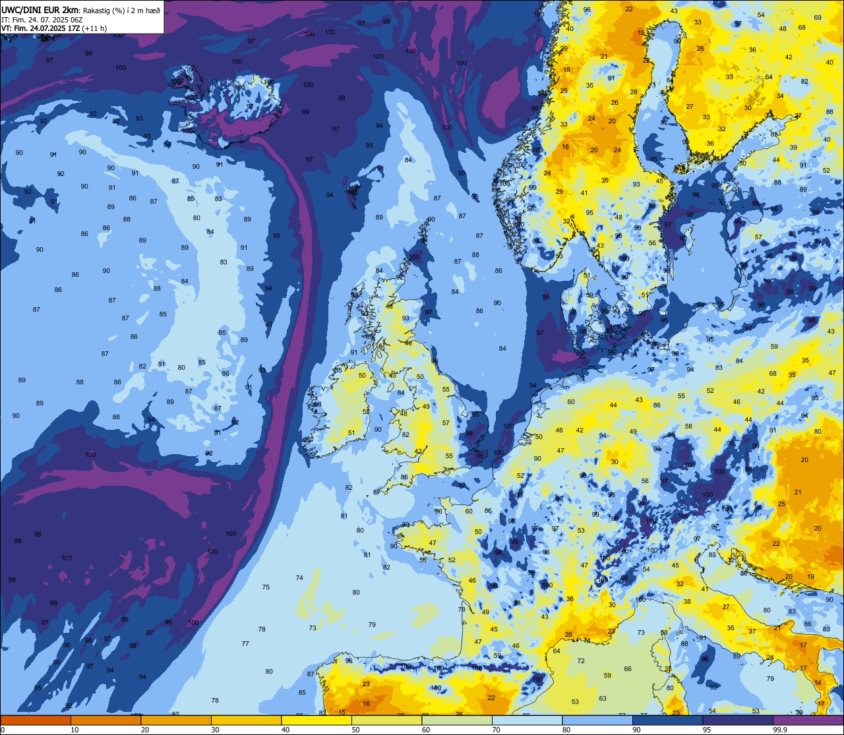
Task: Click the 16 value over northern Spain
Action: click(x=366, y=704)
